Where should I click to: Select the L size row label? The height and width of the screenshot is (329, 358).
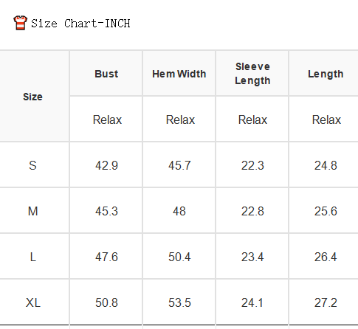[32, 257]
